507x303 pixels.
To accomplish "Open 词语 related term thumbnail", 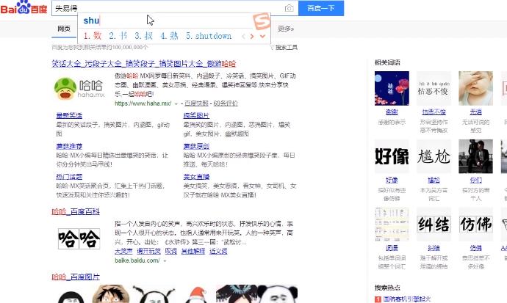I will tap(392, 224).
